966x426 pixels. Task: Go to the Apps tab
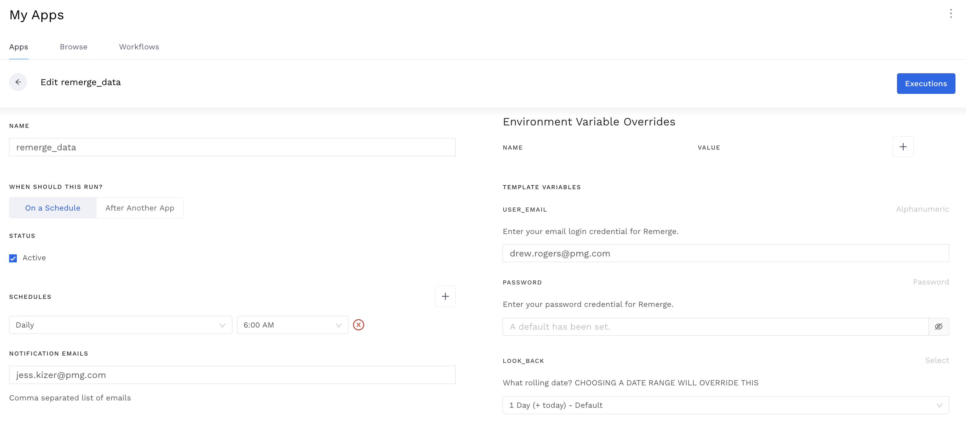pos(18,47)
